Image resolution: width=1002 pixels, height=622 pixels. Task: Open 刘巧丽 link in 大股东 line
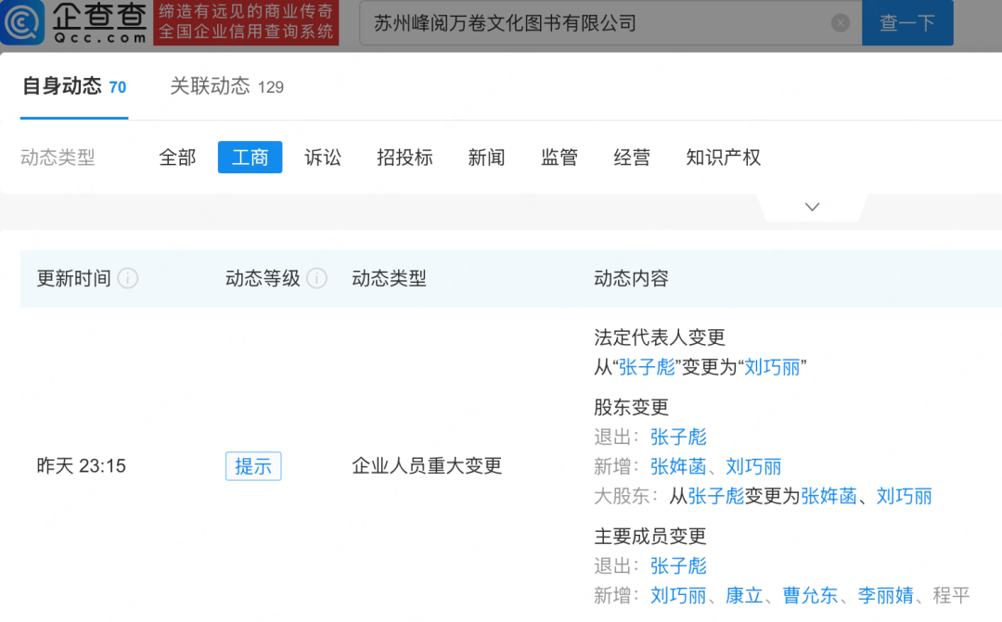pyautogui.click(x=905, y=496)
